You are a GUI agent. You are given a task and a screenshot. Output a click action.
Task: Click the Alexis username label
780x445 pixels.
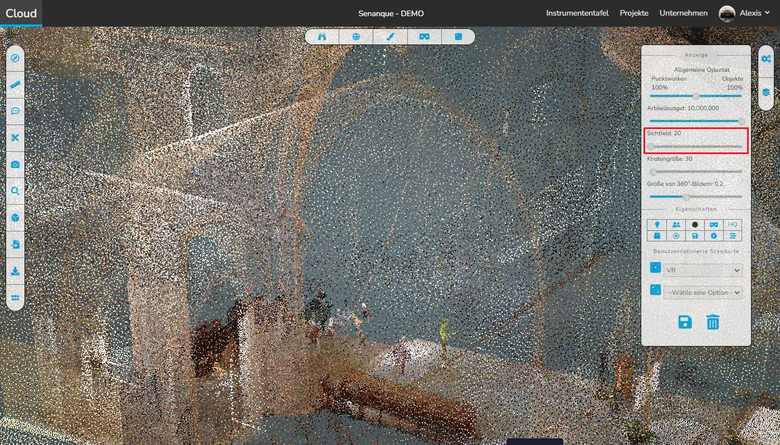tap(750, 13)
